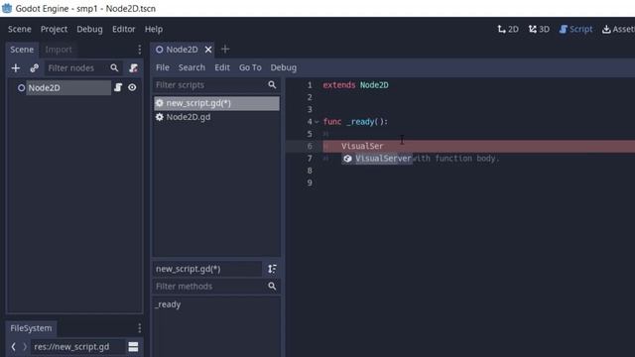The width and height of the screenshot is (635, 357).
Task: Switch to the Script workspace
Action: coord(575,29)
